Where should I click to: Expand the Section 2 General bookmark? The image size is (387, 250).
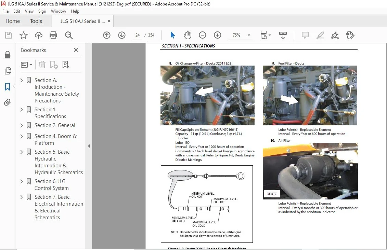click(x=22, y=125)
